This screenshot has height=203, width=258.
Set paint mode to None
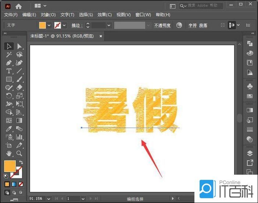point(21,184)
